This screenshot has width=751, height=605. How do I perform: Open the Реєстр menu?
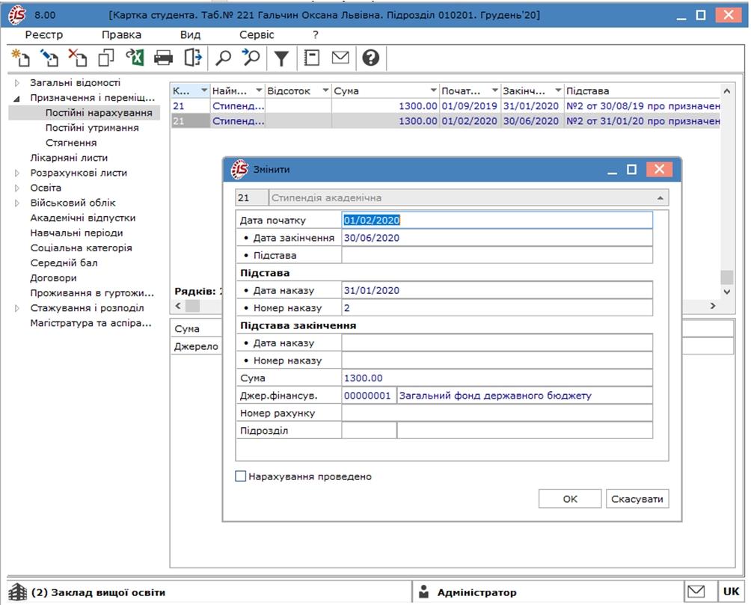[44, 35]
